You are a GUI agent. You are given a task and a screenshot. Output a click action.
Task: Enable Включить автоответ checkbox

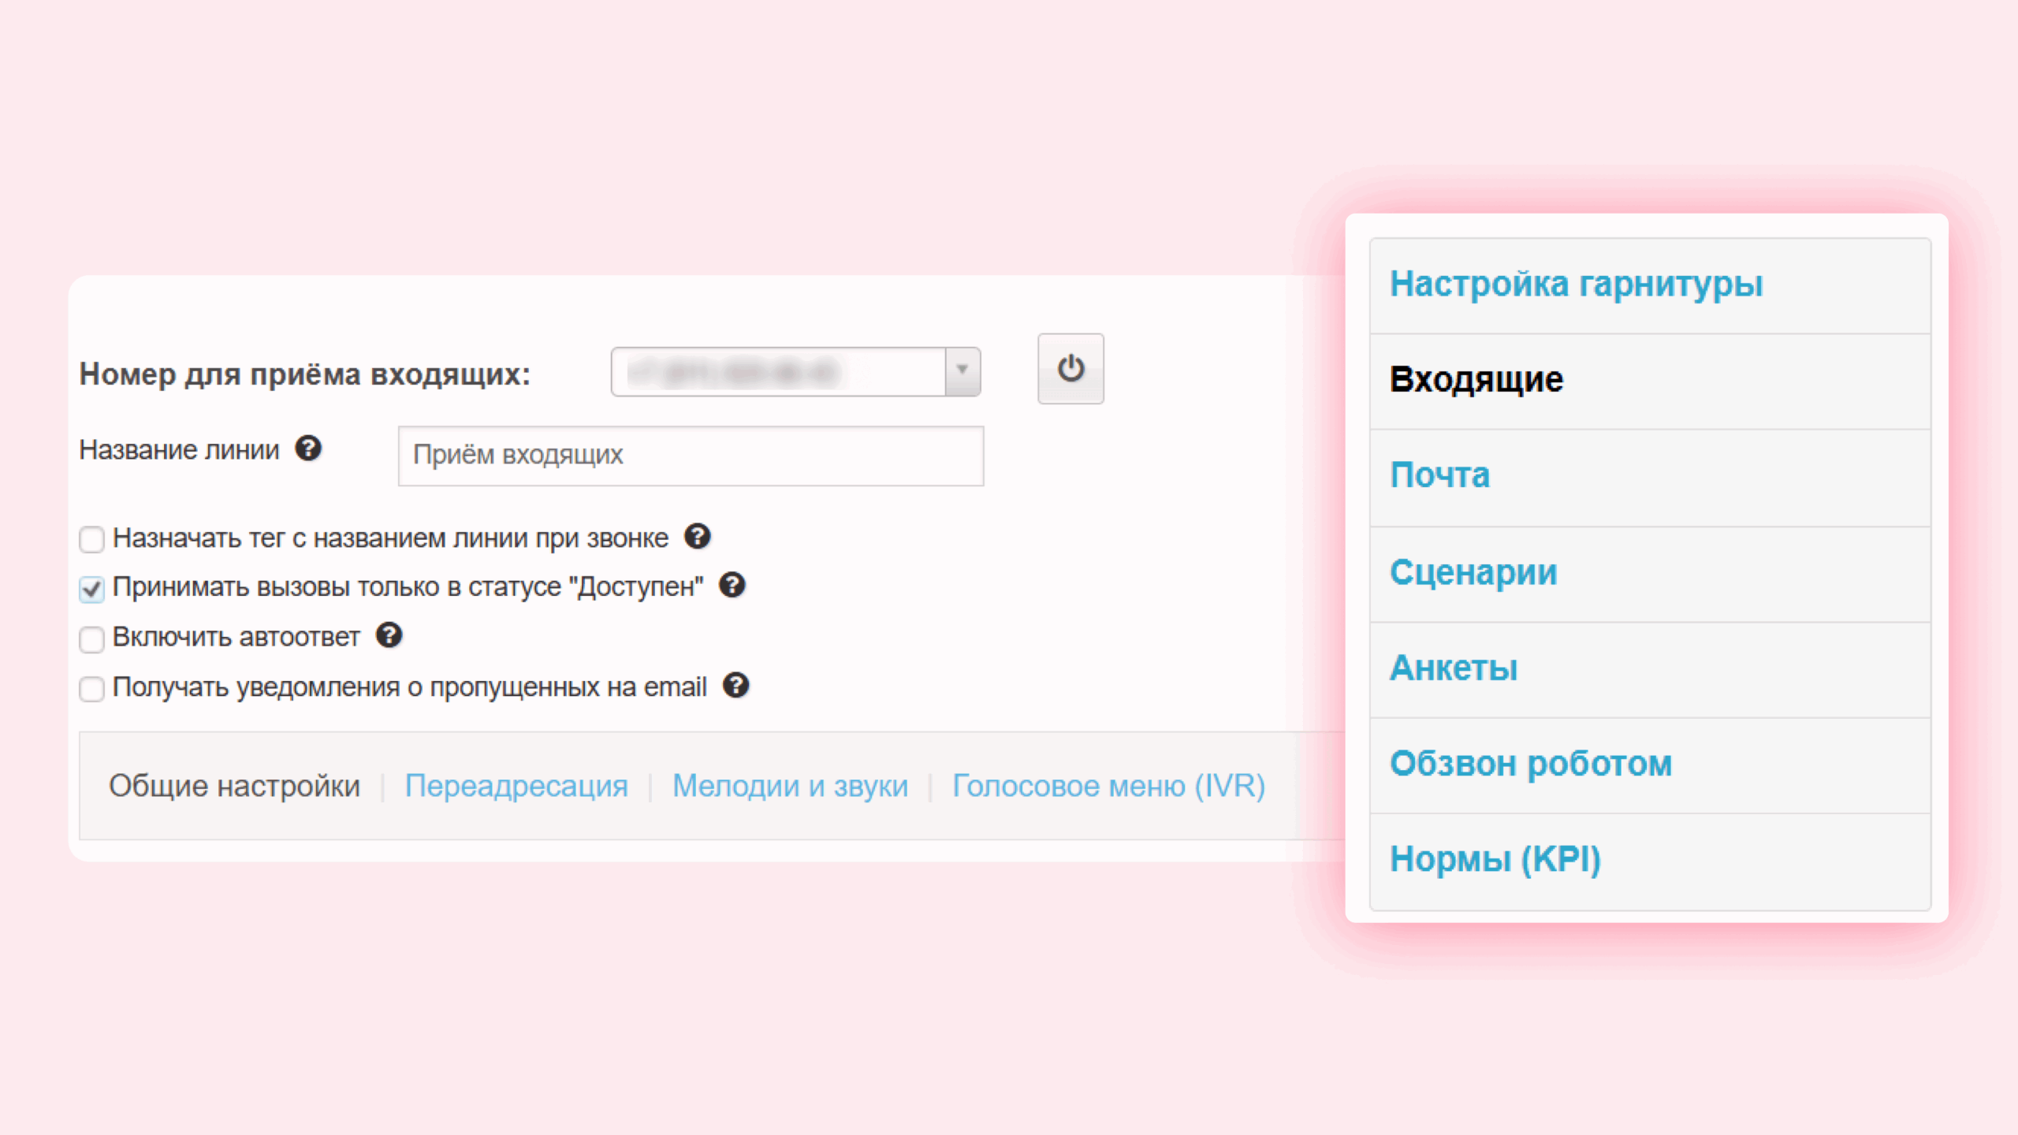91,638
